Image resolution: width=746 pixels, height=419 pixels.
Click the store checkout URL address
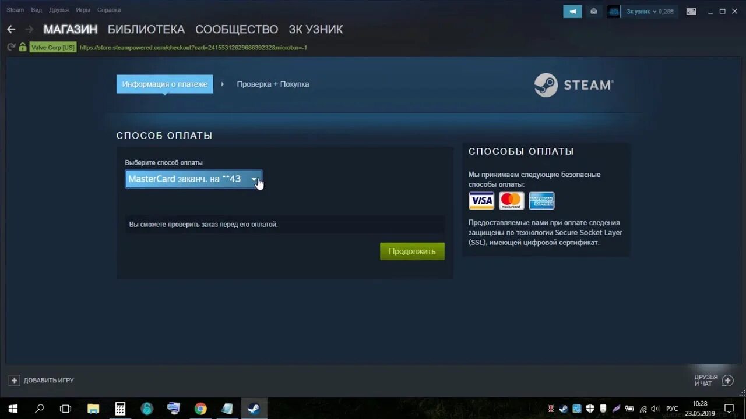[x=193, y=48]
